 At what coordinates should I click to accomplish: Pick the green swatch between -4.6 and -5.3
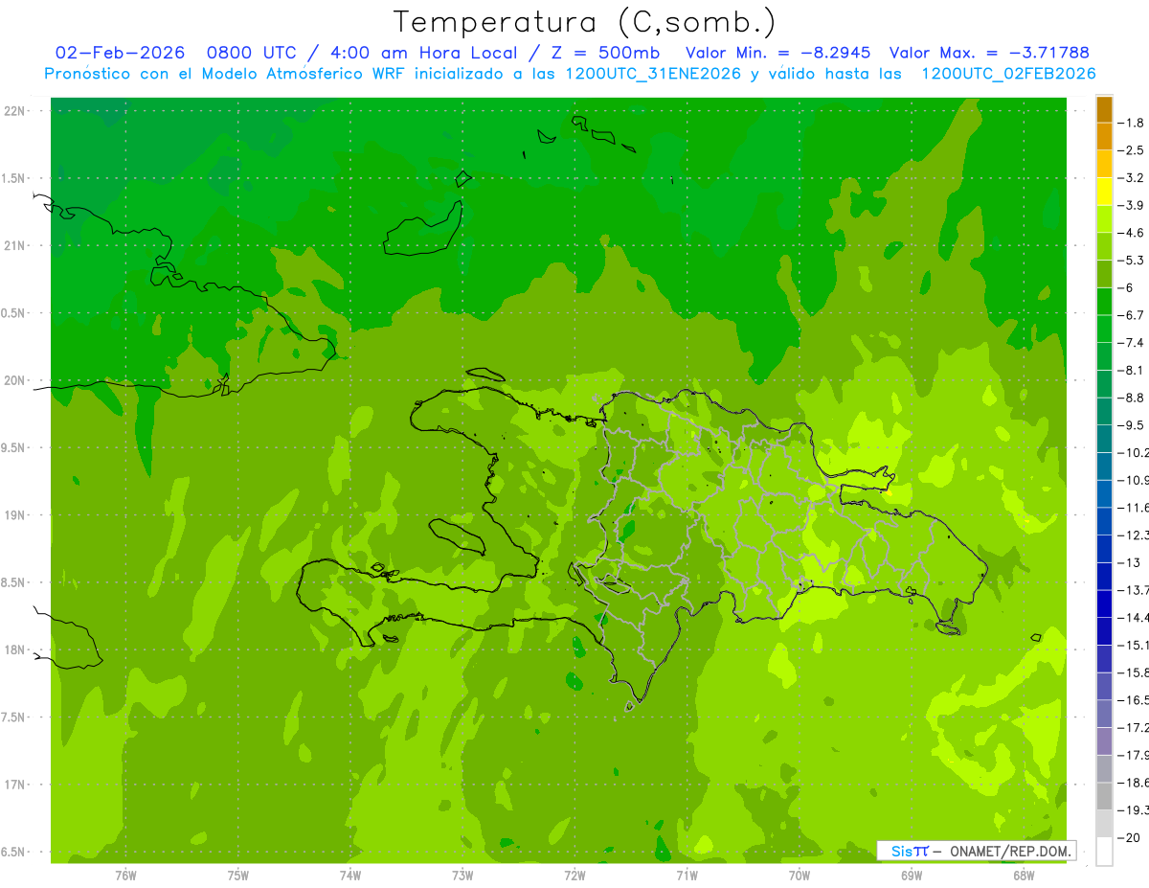pyautogui.click(x=1104, y=246)
